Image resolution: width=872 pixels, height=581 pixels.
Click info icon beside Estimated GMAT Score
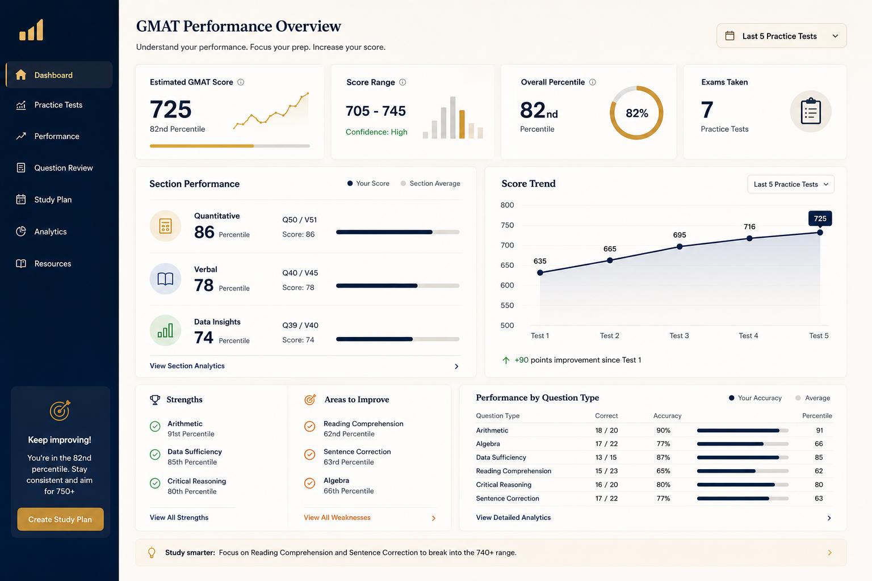pos(241,82)
